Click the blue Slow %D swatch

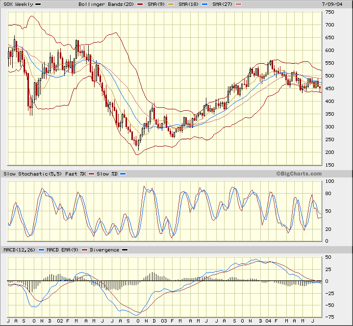pos(123,174)
